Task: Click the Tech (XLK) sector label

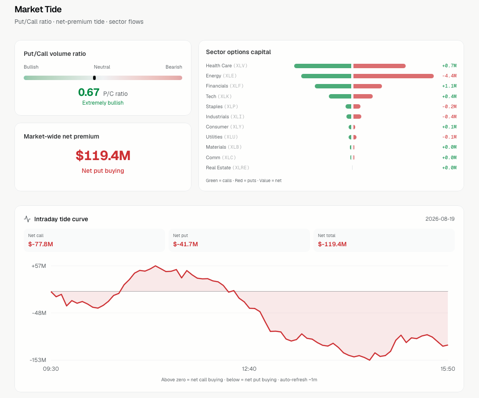Action: tap(219, 96)
